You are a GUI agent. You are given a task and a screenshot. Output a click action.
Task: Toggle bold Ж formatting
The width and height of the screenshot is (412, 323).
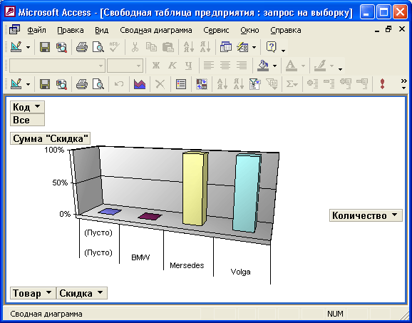coord(156,66)
